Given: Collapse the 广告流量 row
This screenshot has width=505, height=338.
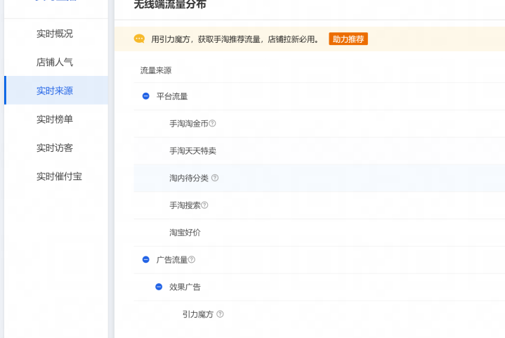Looking at the screenshot, I should [146, 259].
